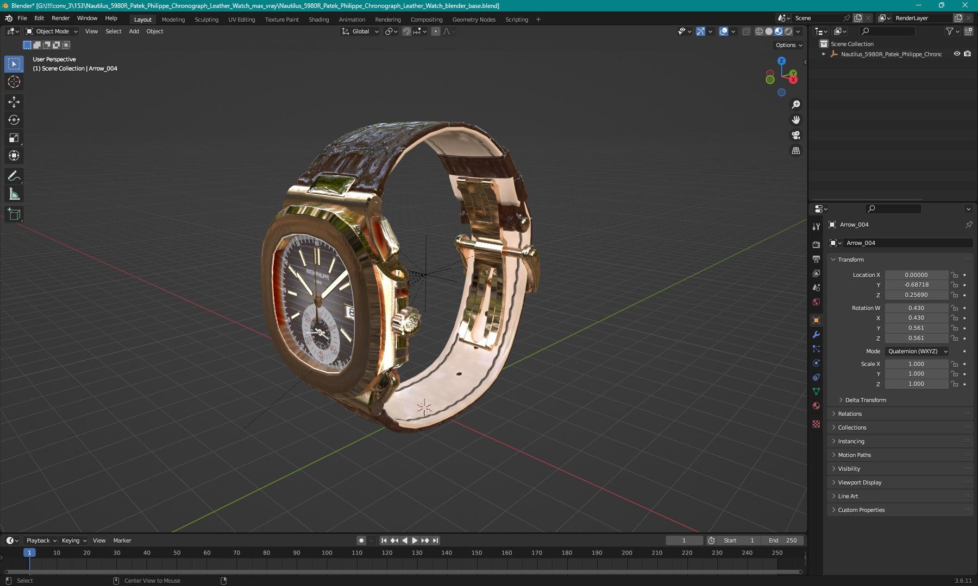Open the Texture properties tab
Screen dimensions: 978x586
816,424
